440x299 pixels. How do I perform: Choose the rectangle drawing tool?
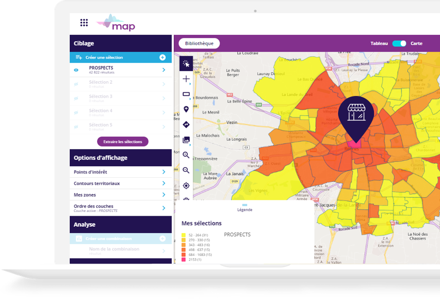[x=186, y=94]
